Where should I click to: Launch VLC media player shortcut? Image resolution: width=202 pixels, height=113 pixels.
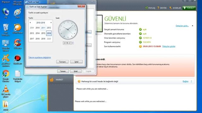coord(6,91)
